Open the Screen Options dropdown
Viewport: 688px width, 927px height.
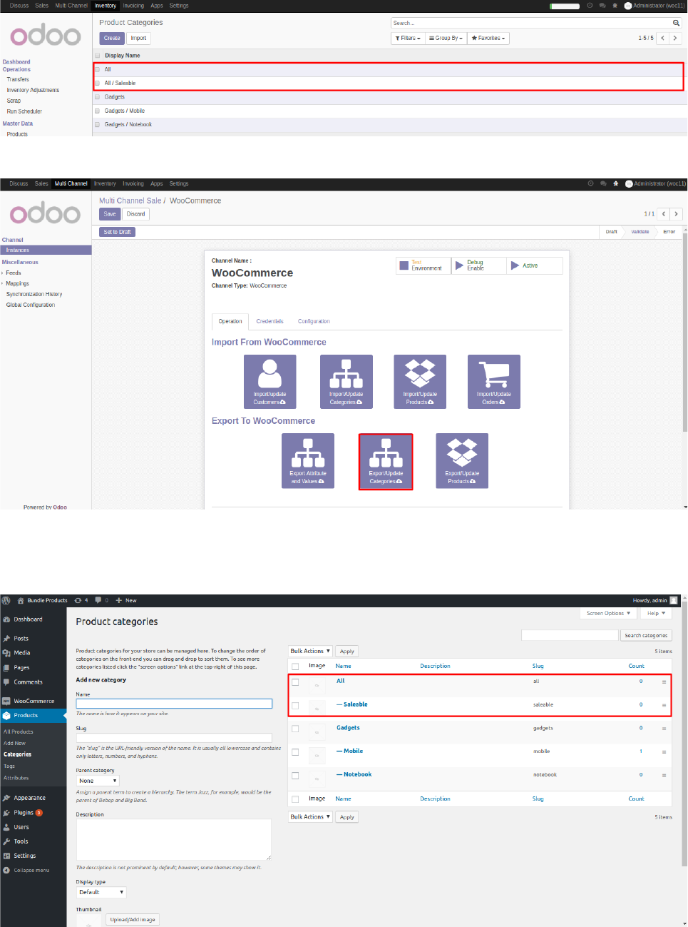(608, 613)
